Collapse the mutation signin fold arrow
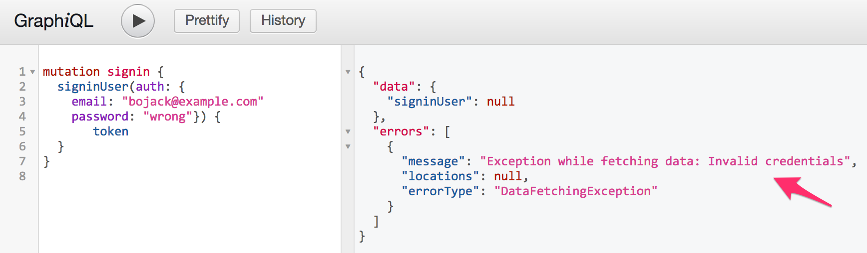The image size is (867, 253). (x=32, y=72)
